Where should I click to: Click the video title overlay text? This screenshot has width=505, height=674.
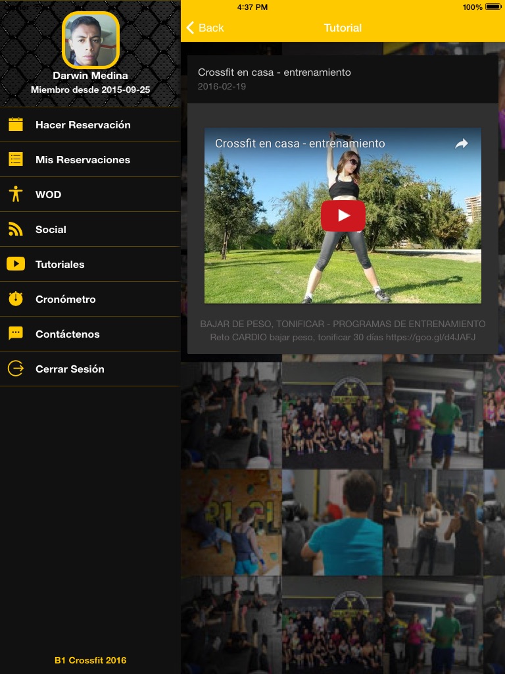(x=300, y=143)
